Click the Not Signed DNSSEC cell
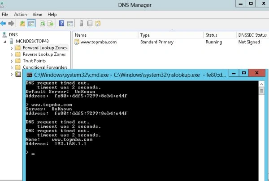This screenshot has height=181, width=269. [x=249, y=42]
